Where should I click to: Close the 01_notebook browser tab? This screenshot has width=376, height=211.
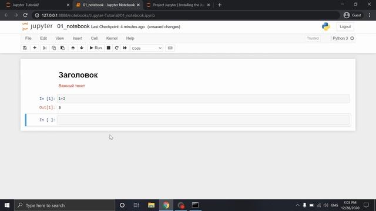pyautogui.click(x=139, y=5)
